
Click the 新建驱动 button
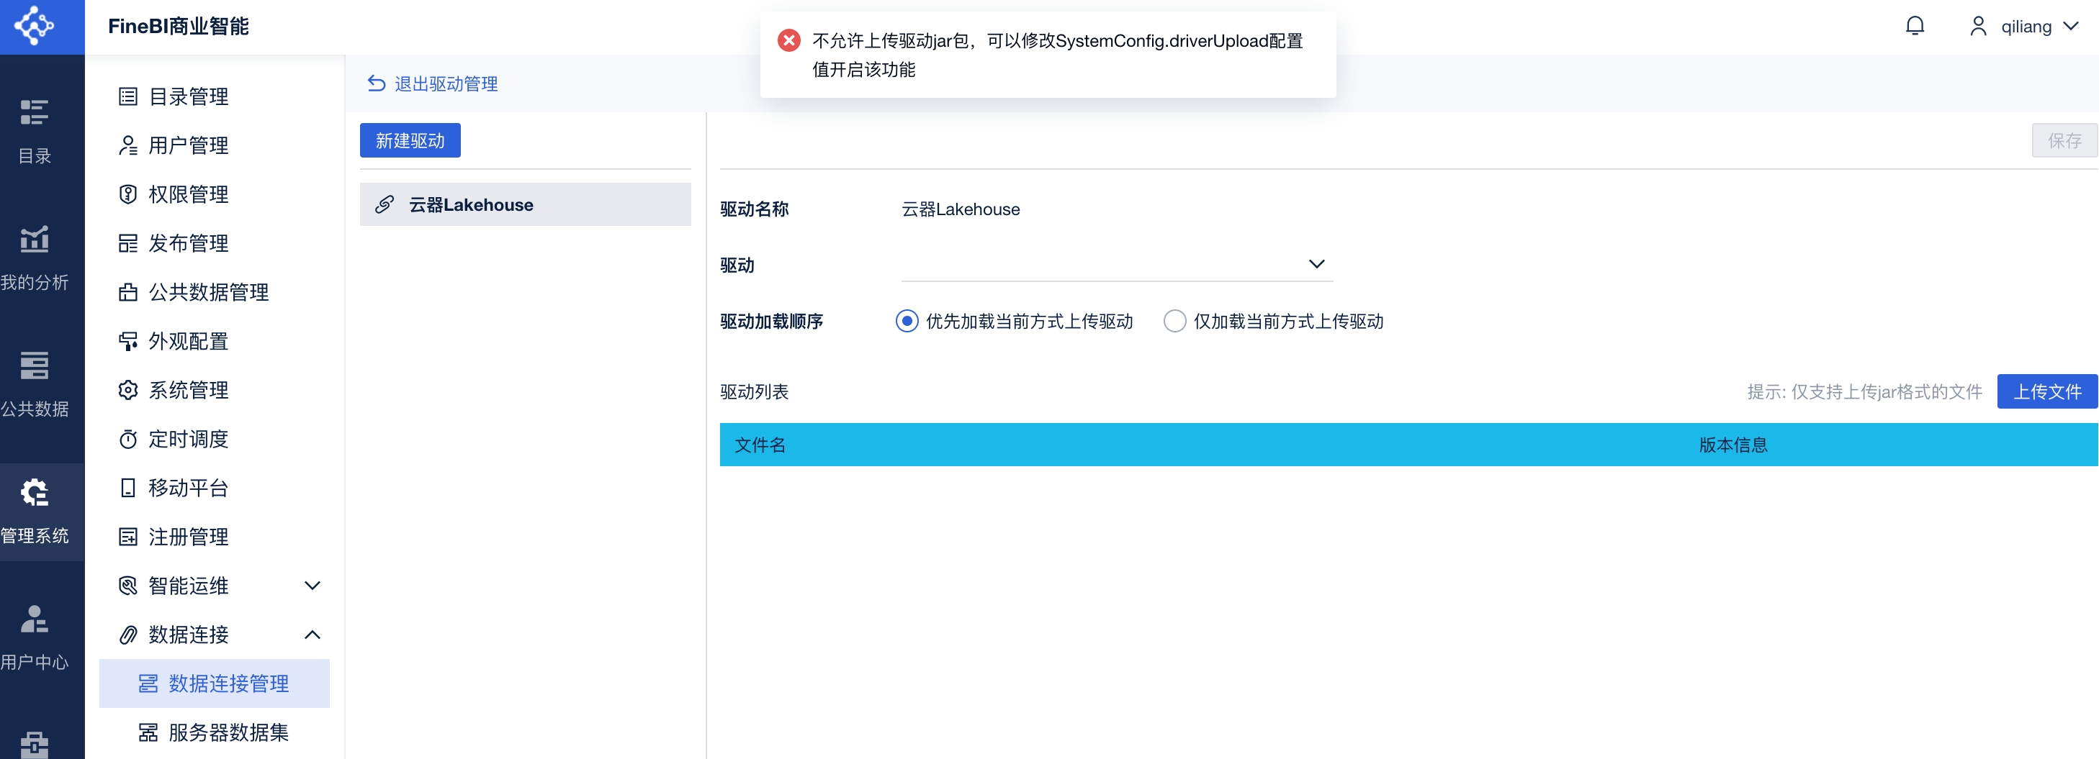point(410,141)
